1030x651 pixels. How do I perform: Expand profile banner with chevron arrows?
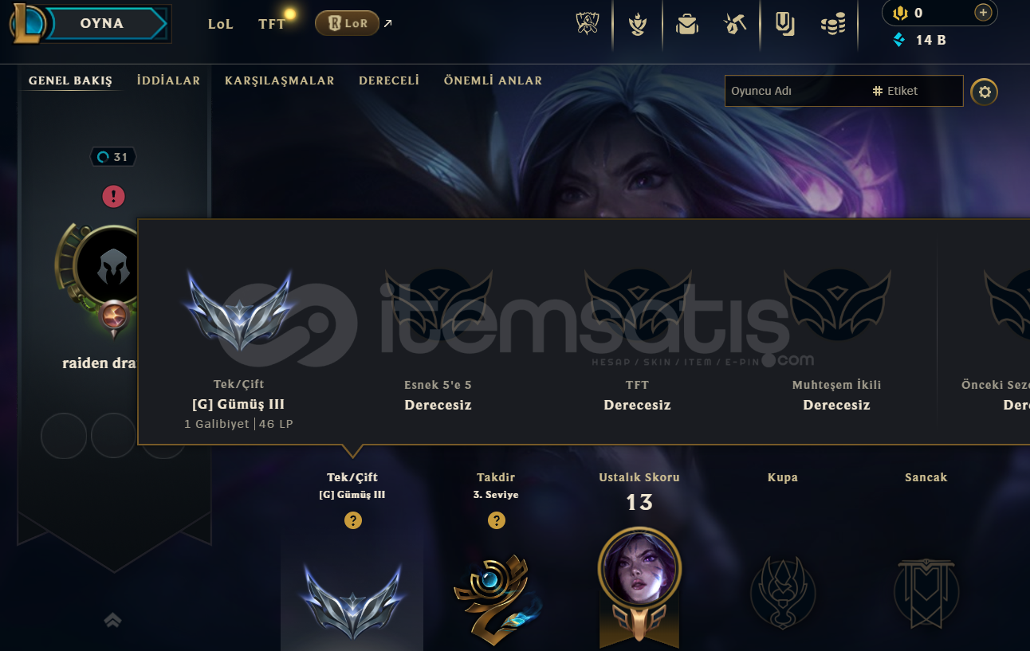click(113, 620)
